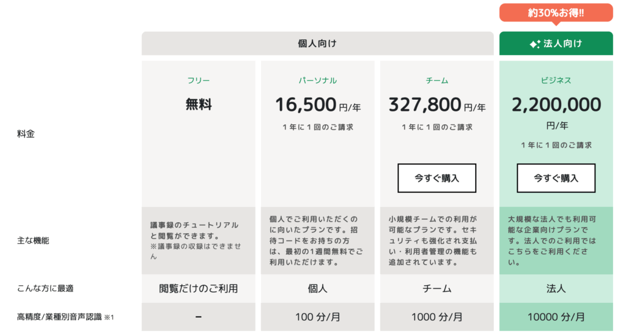Viewport: 626px width, 336px height.
Task: Click the 16,500 円/年 price
Action: click(318, 105)
